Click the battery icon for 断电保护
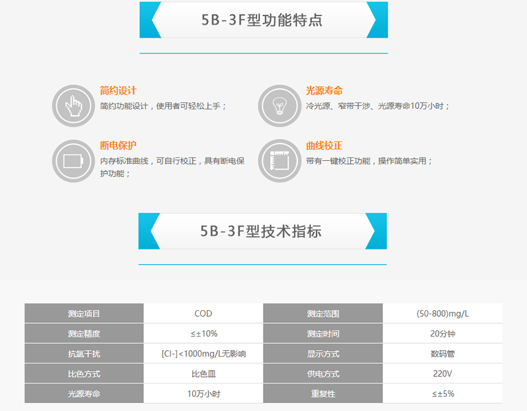The image size is (527, 411). (x=73, y=160)
